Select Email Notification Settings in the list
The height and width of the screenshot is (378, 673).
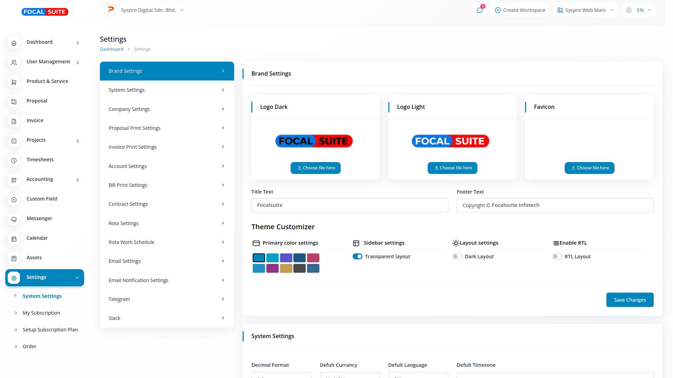click(166, 280)
